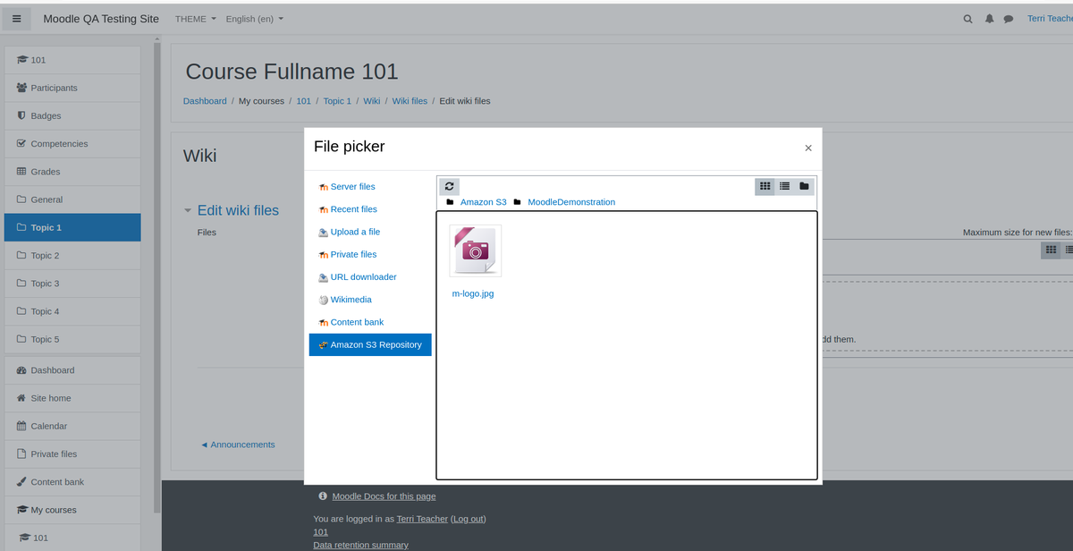Switch file picker to icon grid view
This screenshot has height=551, width=1073.
pyautogui.click(x=765, y=186)
